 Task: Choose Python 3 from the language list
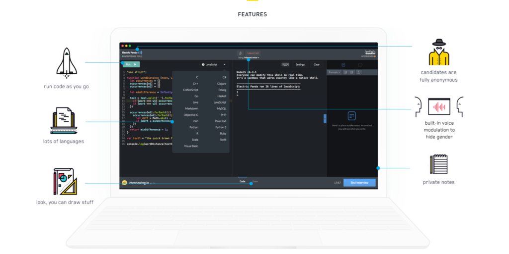221,127
